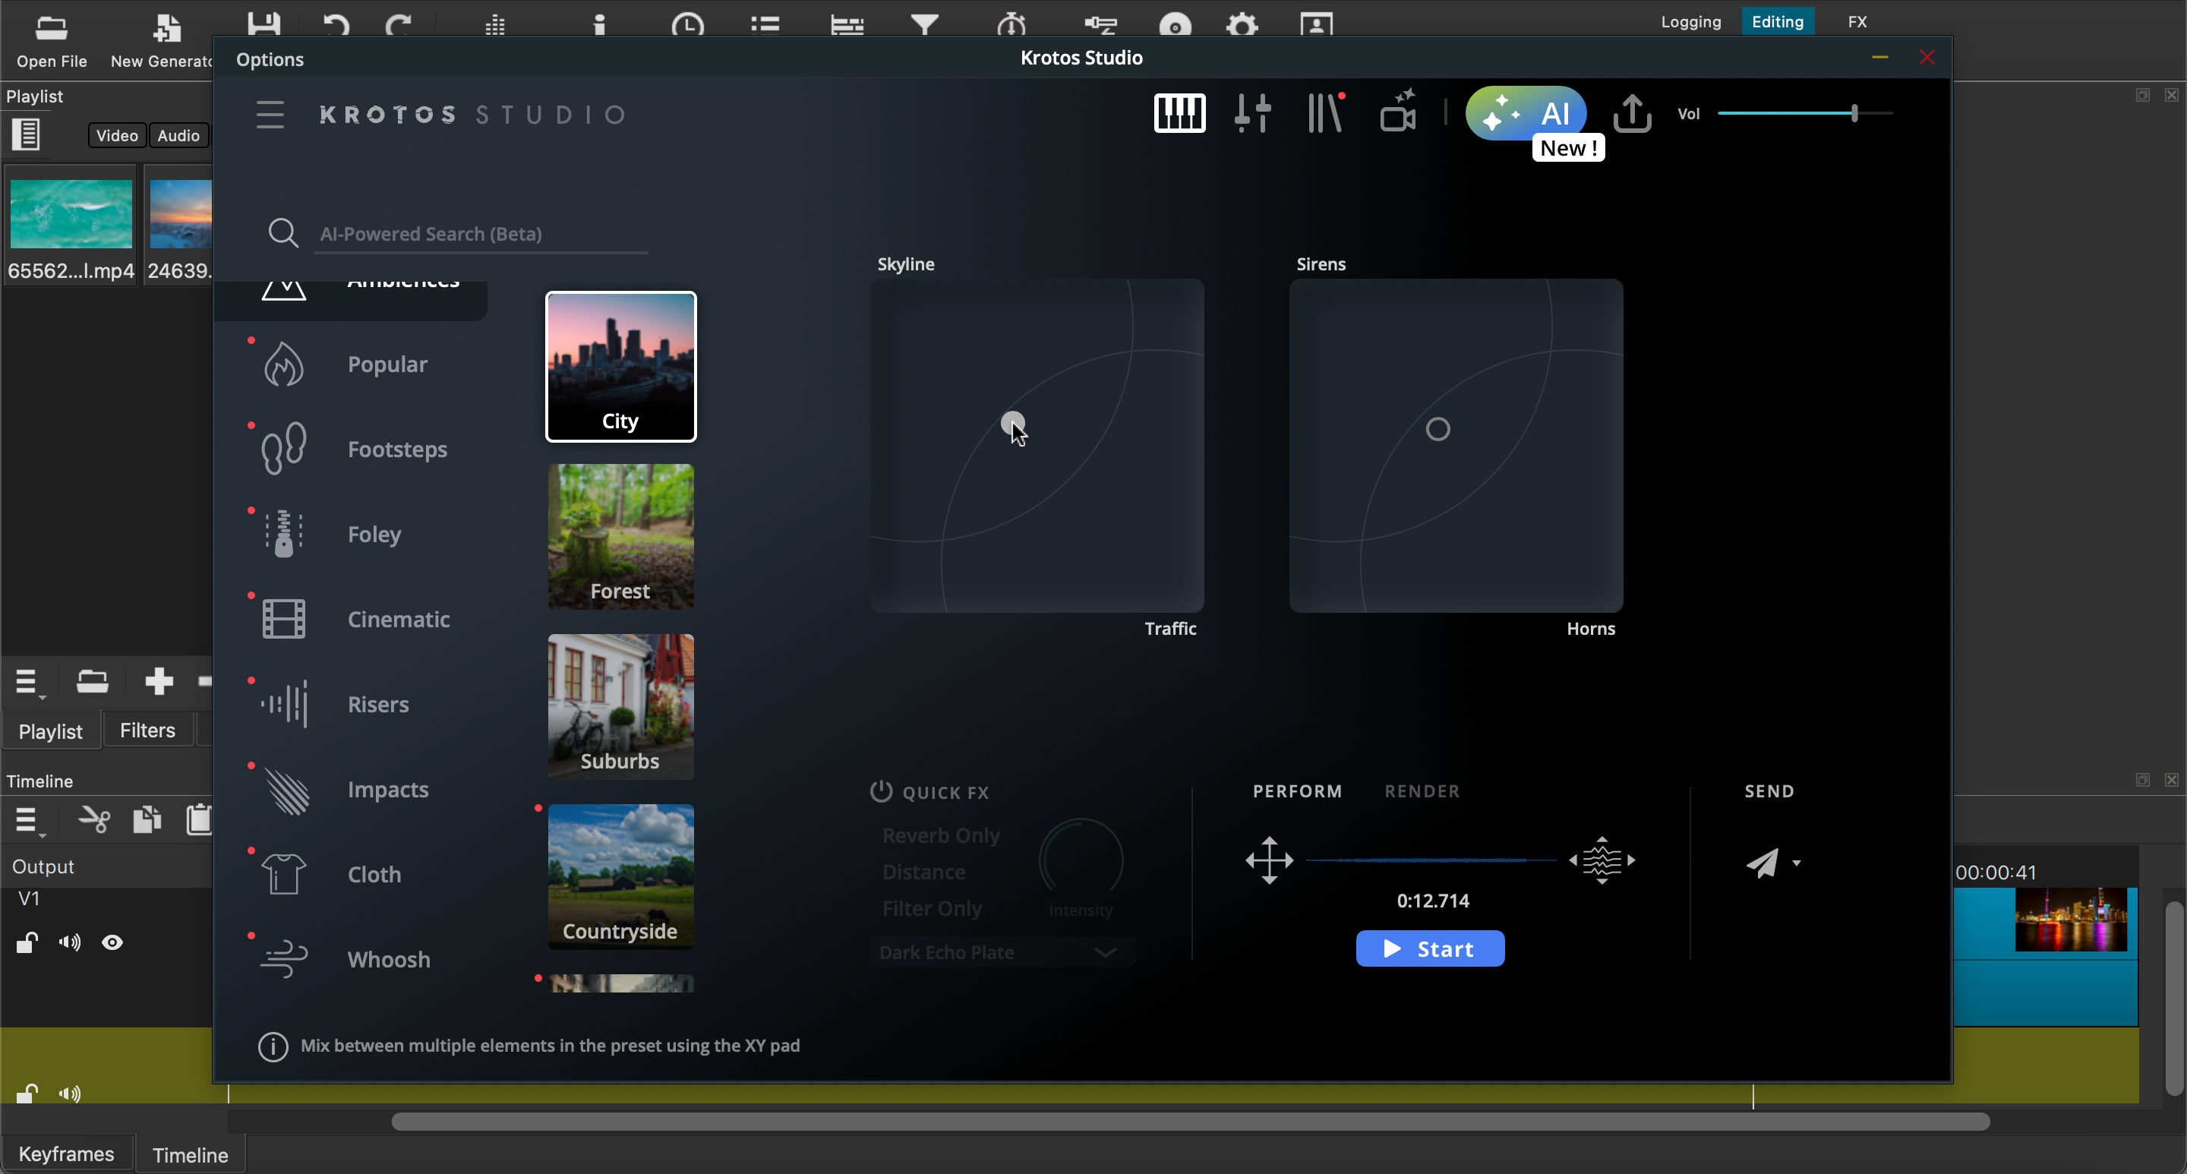Adjust the Vol slider handle
Image resolution: width=2187 pixels, height=1174 pixels.
coord(1854,113)
